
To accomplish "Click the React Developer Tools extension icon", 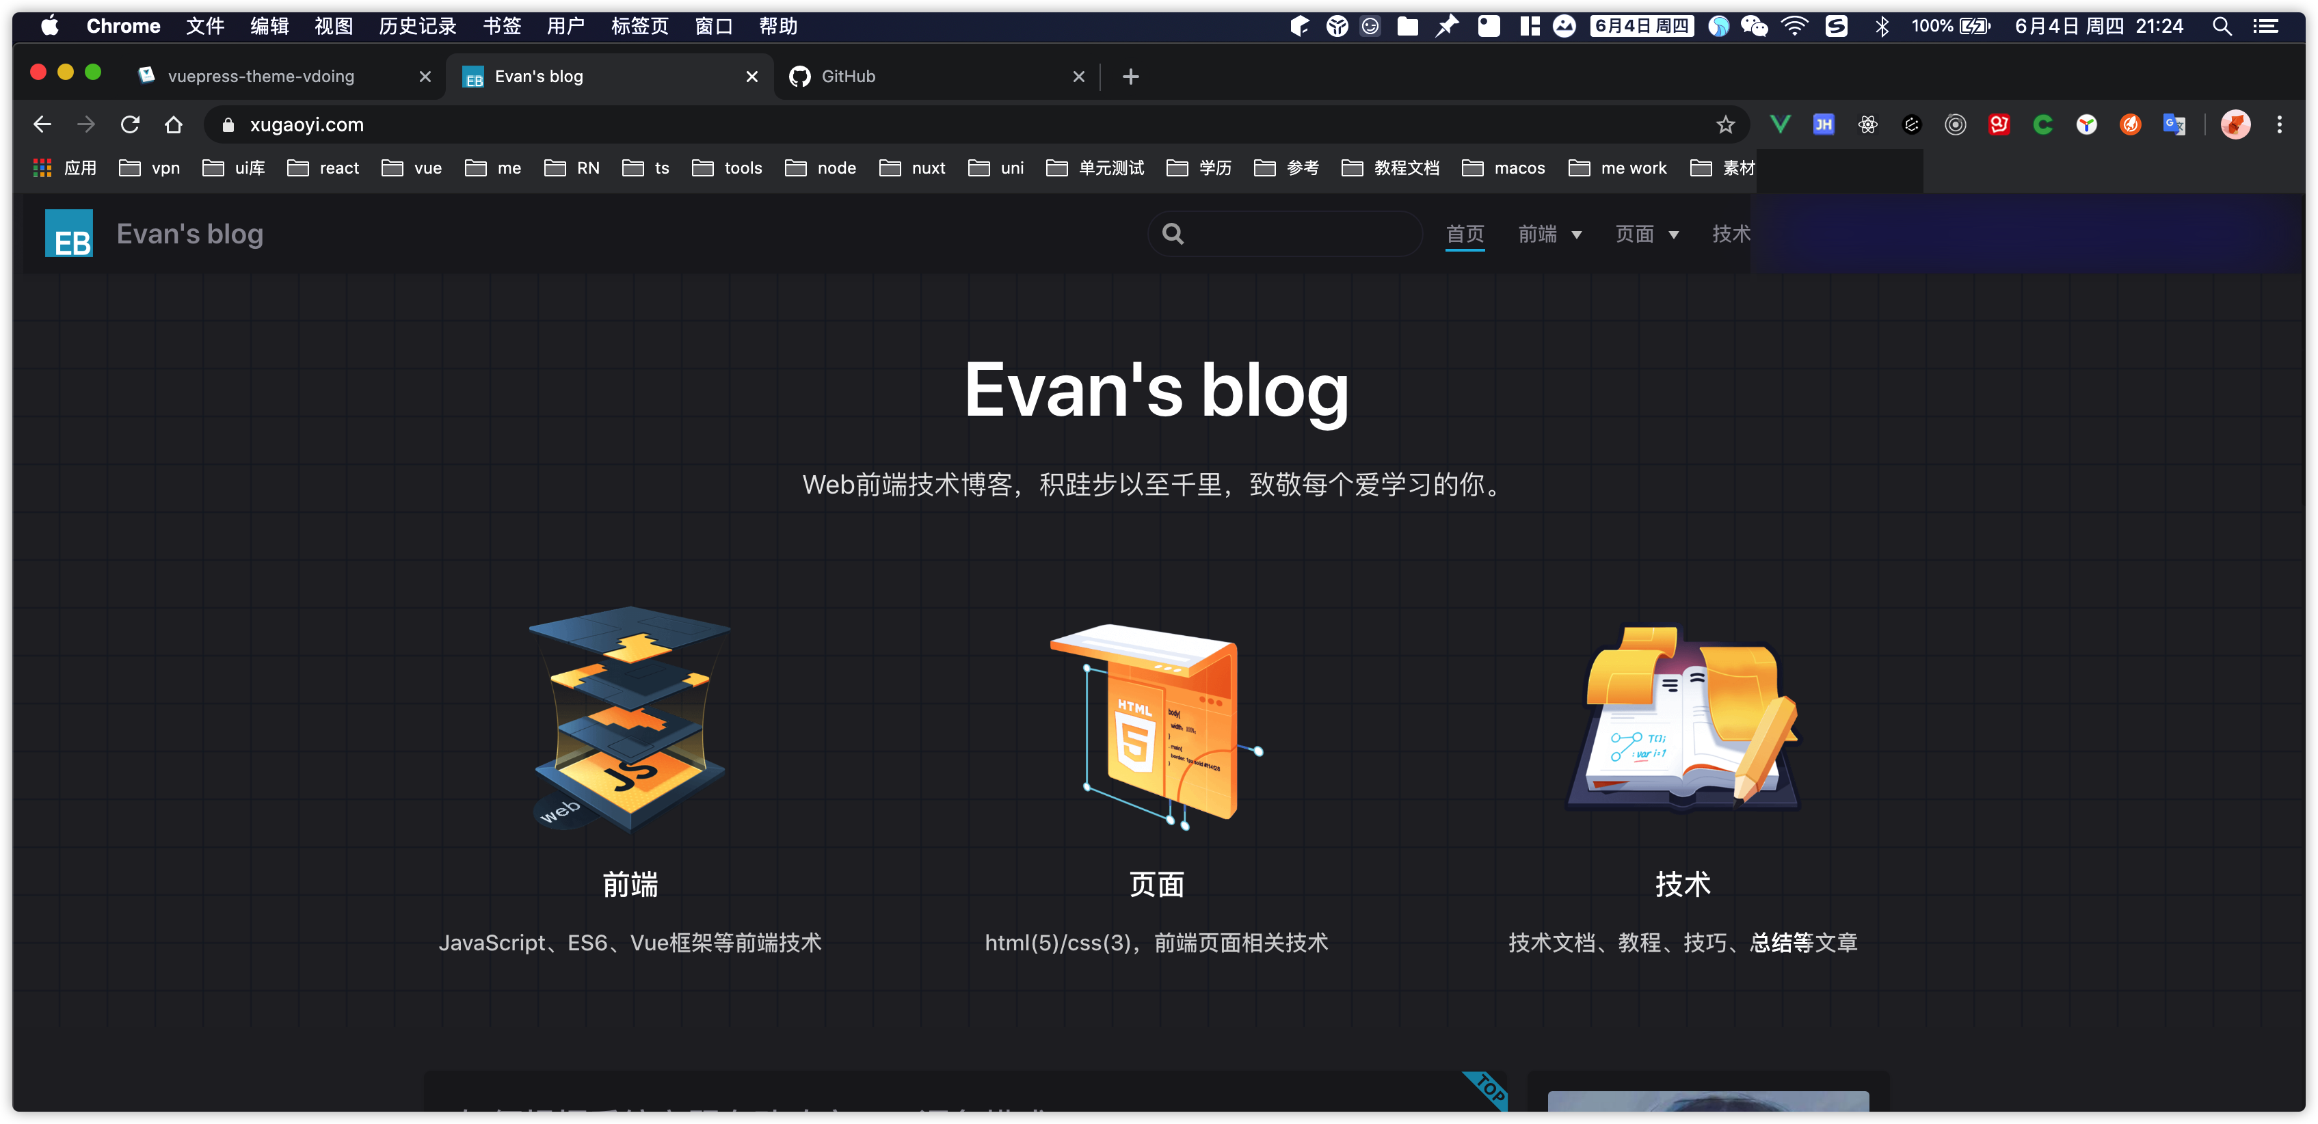I will click(1868, 124).
